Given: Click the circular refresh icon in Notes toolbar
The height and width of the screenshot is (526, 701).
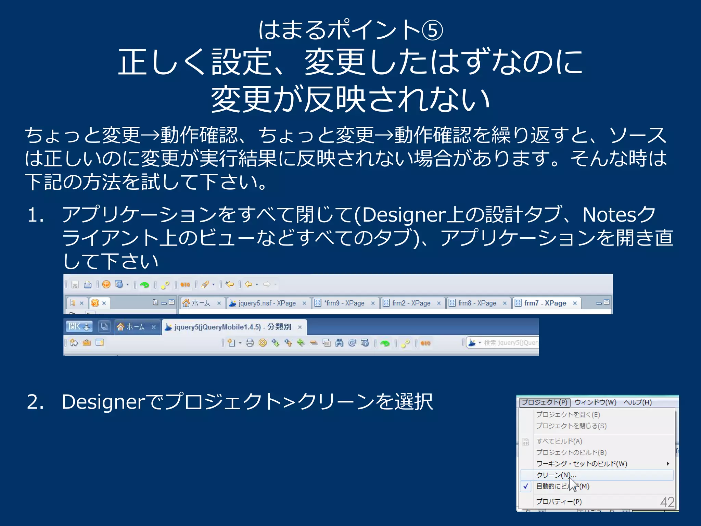Looking at the screenshot, I should point(352,343).
